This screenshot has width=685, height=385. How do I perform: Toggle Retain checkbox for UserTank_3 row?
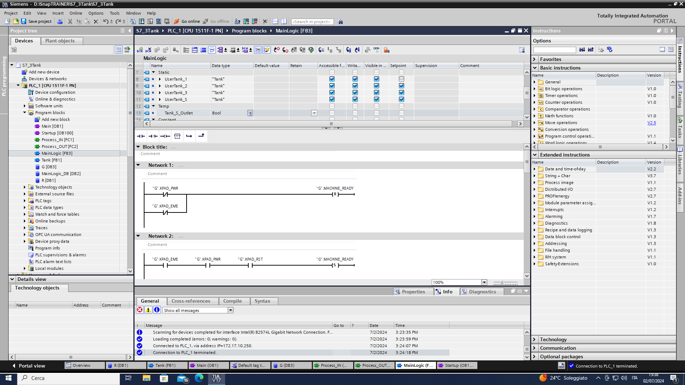pyautogui.click(x=303, y=93)
